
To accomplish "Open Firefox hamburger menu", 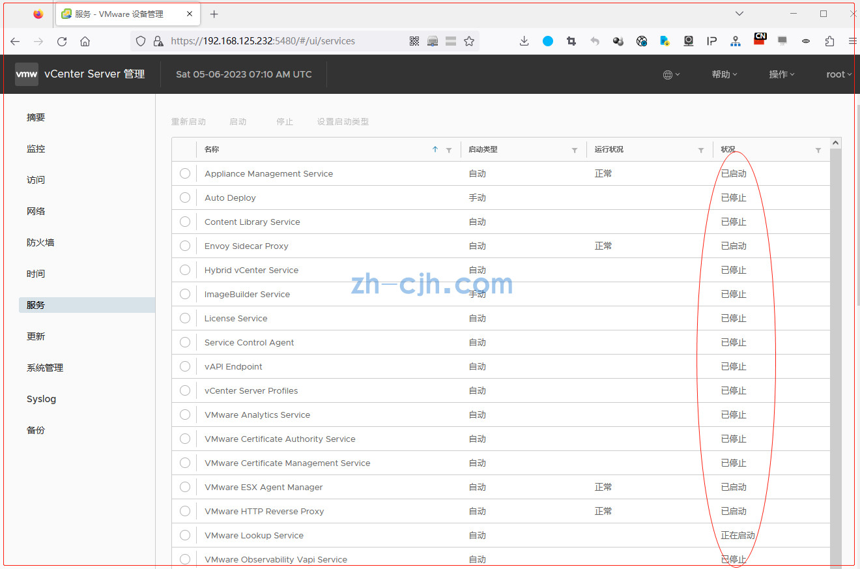I will point(853,41).
